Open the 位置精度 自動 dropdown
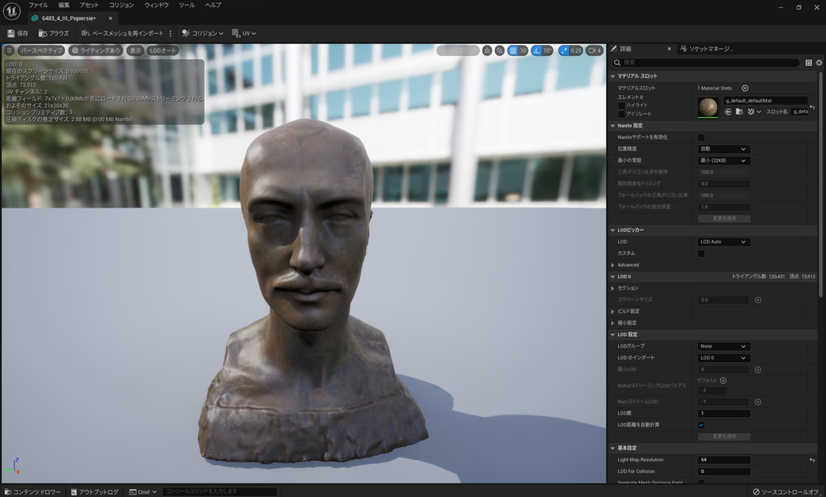 click(x=724, y=148)
